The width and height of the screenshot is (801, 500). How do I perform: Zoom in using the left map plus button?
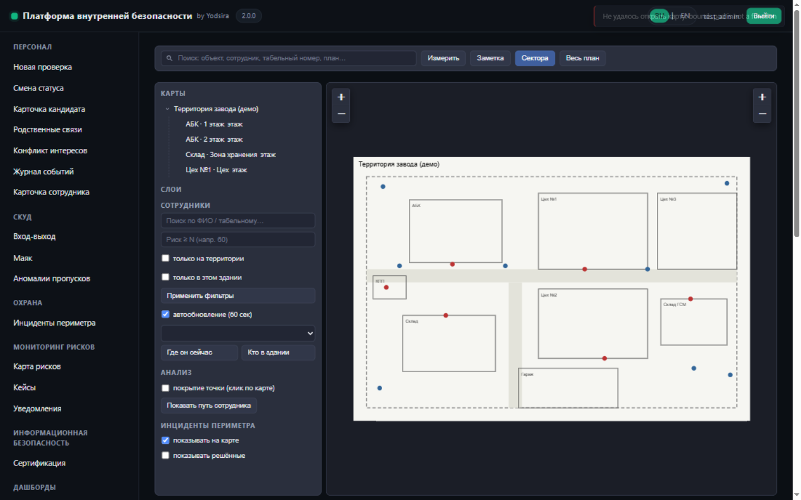tap(342, 97)
